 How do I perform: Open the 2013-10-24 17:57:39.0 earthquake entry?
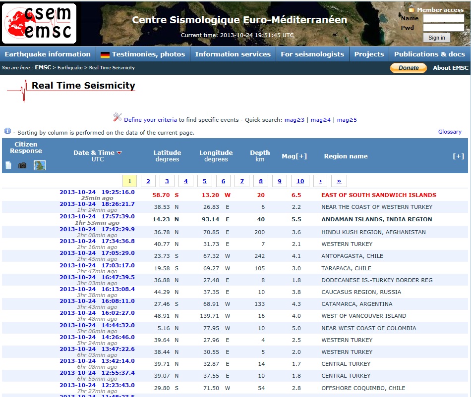point(97,216)
